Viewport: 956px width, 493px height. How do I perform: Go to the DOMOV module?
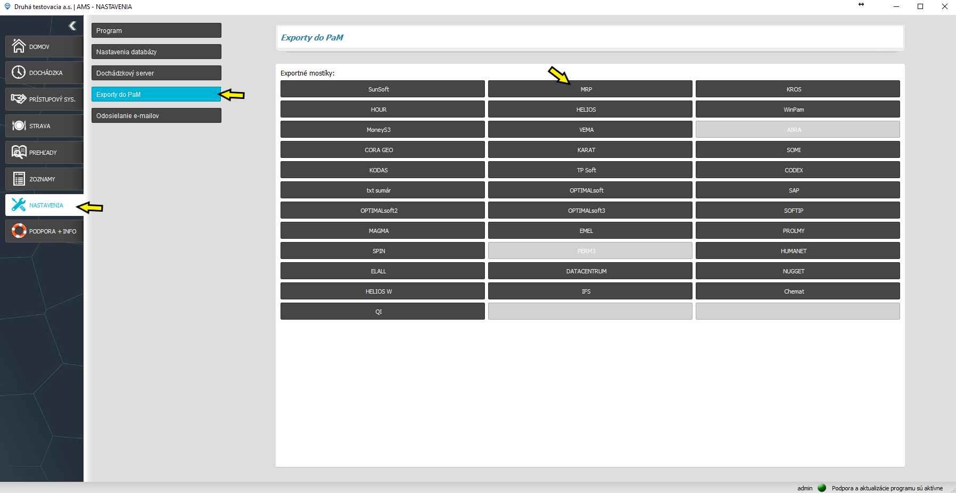click(x=44, y=46)
